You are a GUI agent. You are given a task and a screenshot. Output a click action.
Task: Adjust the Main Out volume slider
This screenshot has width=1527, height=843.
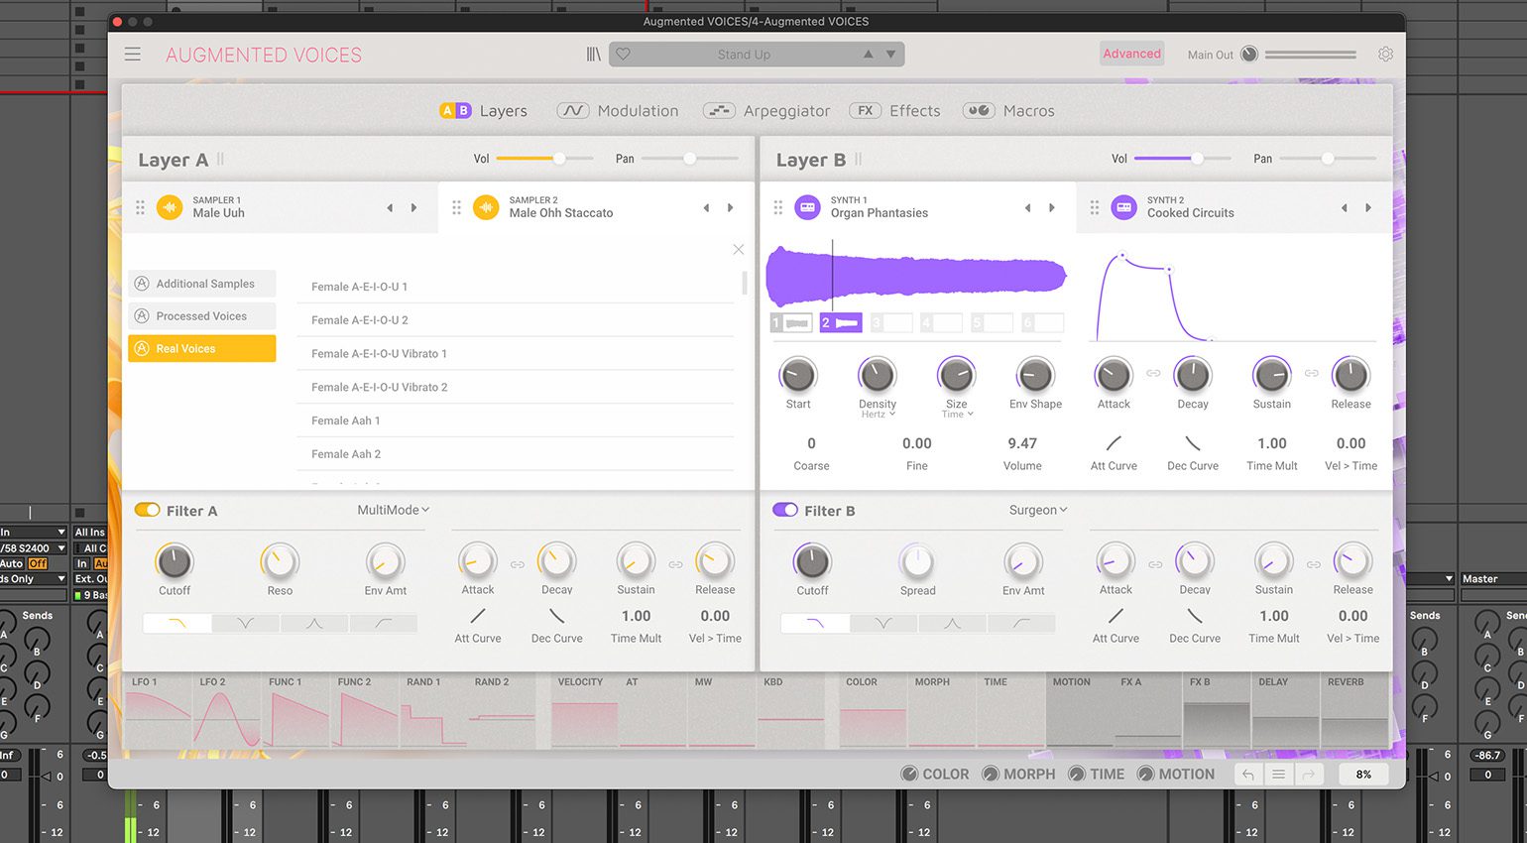1310,55
